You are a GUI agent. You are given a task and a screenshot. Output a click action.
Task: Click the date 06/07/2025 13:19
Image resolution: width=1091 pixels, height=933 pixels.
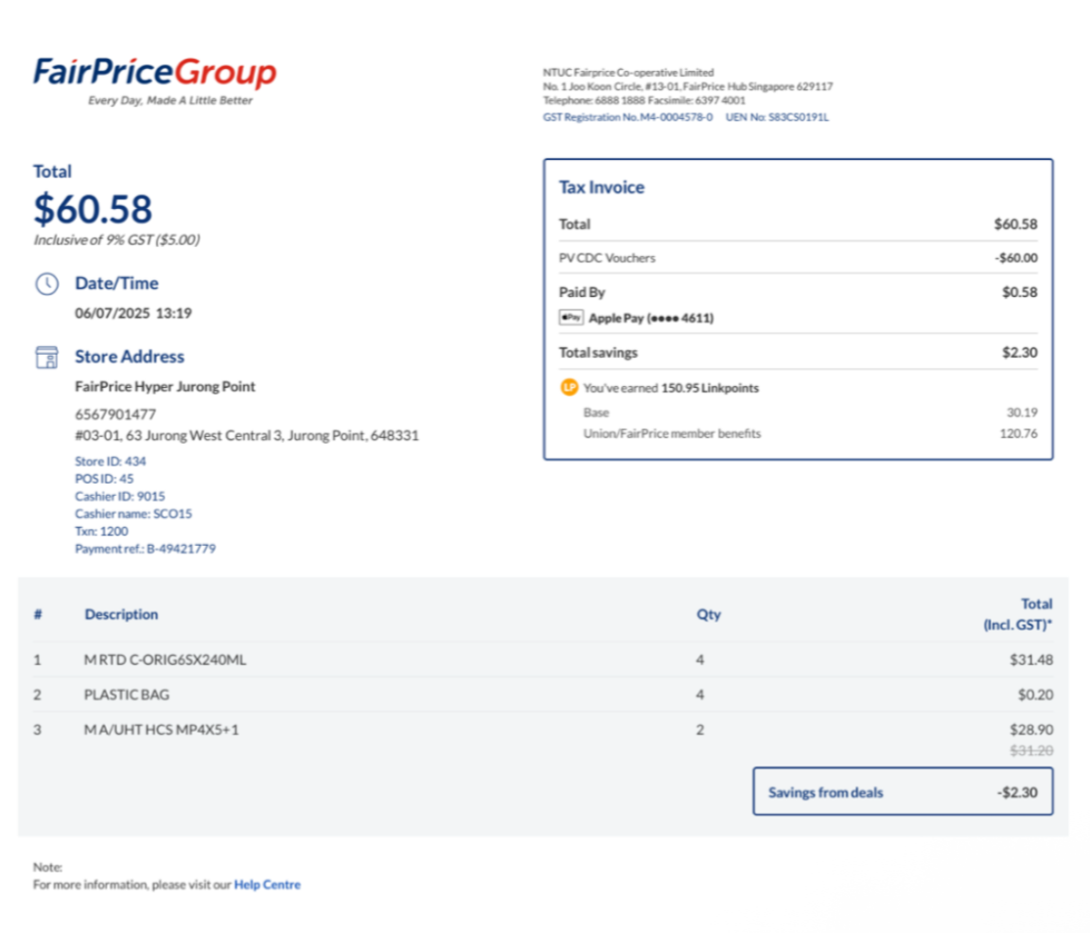[133, 313]
